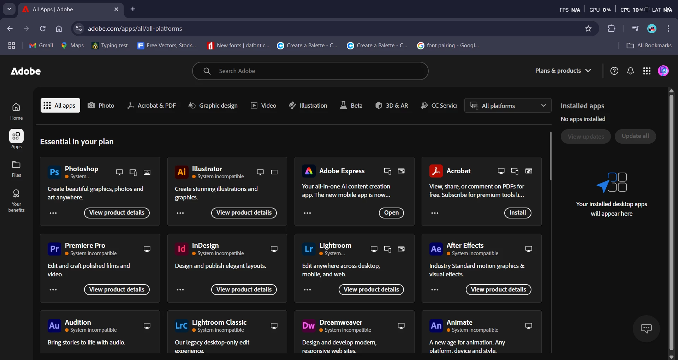Click the Audition Au icon
The width and height of the screenshot is (678, 360).
tap(54, 325)
